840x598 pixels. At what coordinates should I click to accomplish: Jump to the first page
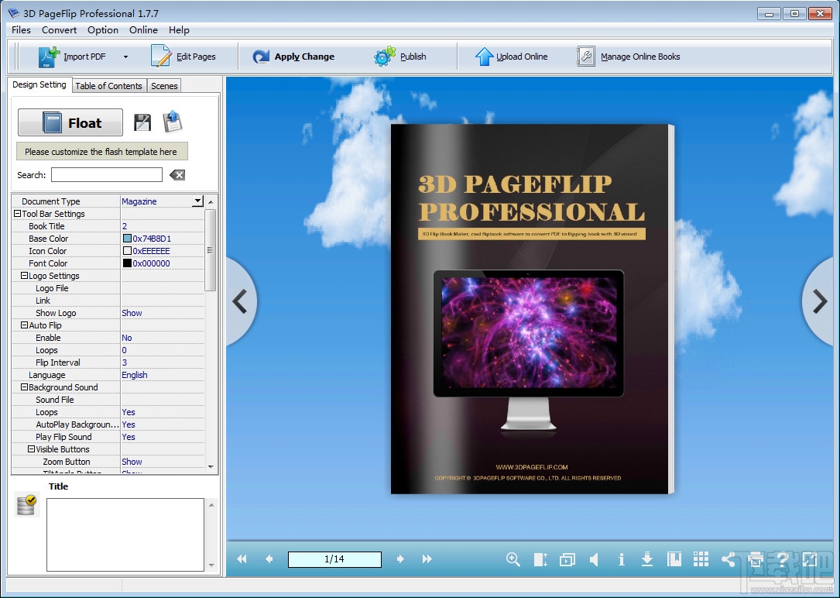242,559
